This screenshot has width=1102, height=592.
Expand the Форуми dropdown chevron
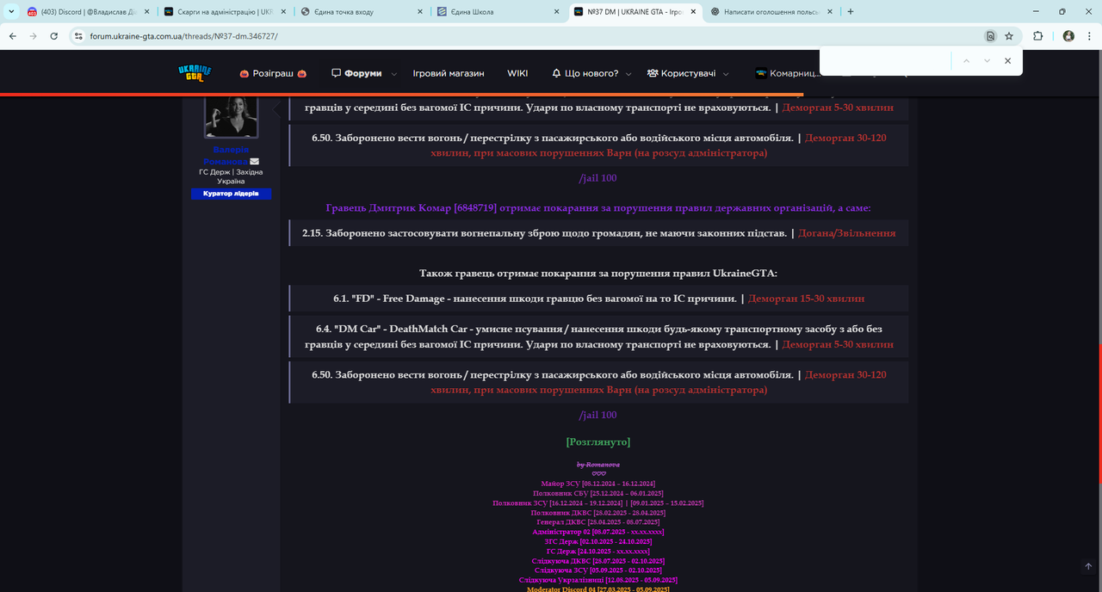click(x=394, y=74)
